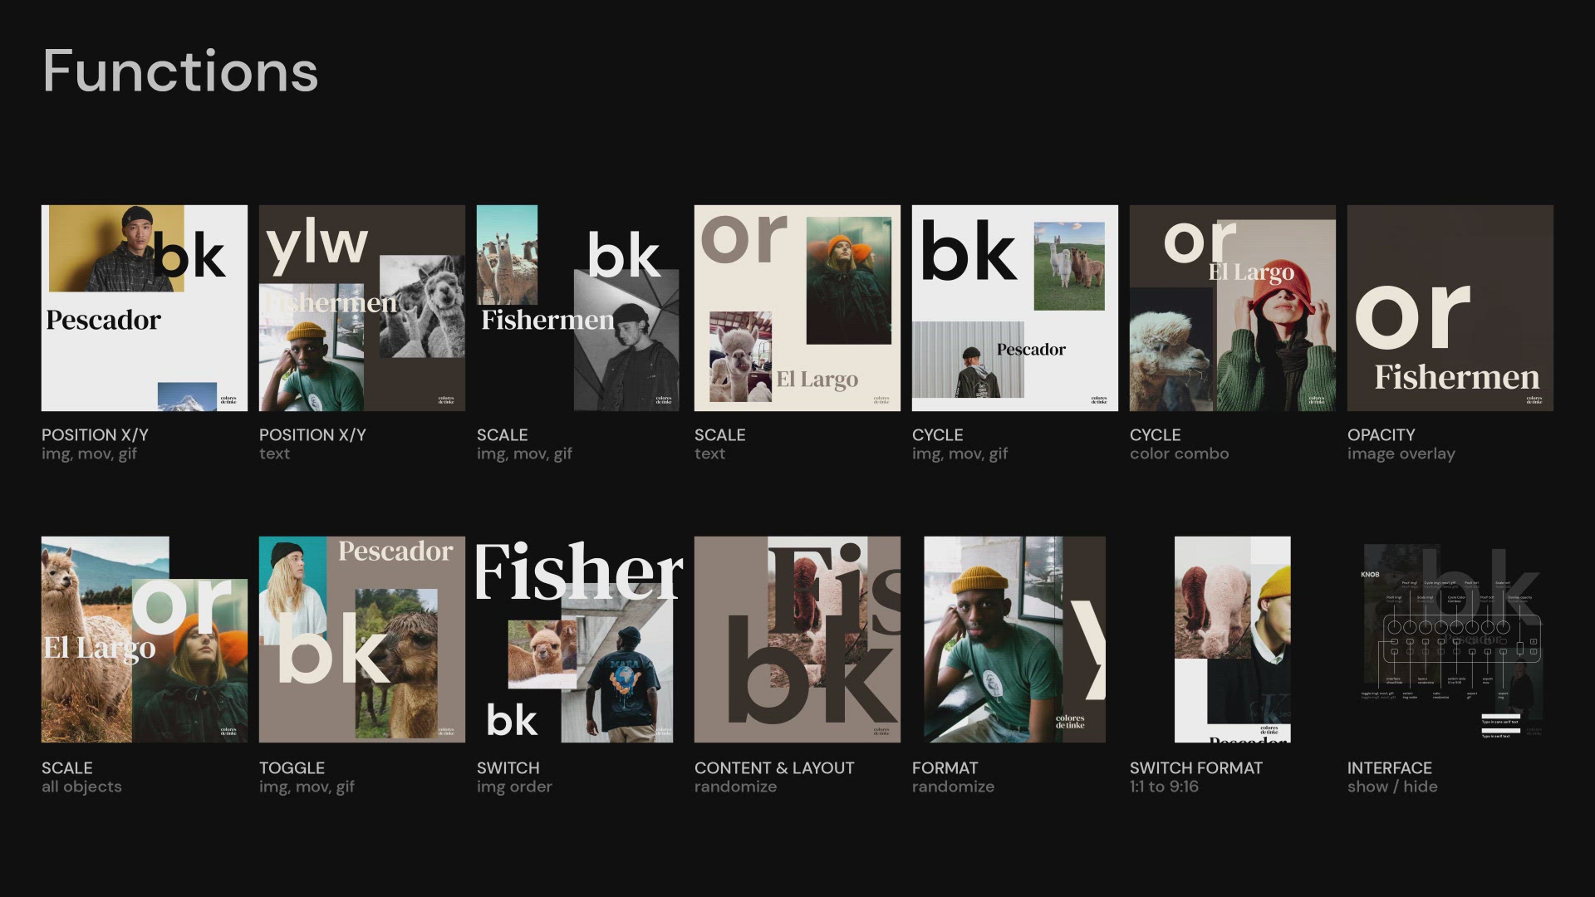Click the INTERFACE label text
Screen dimensions: 1595x897
click(1389, 768)
